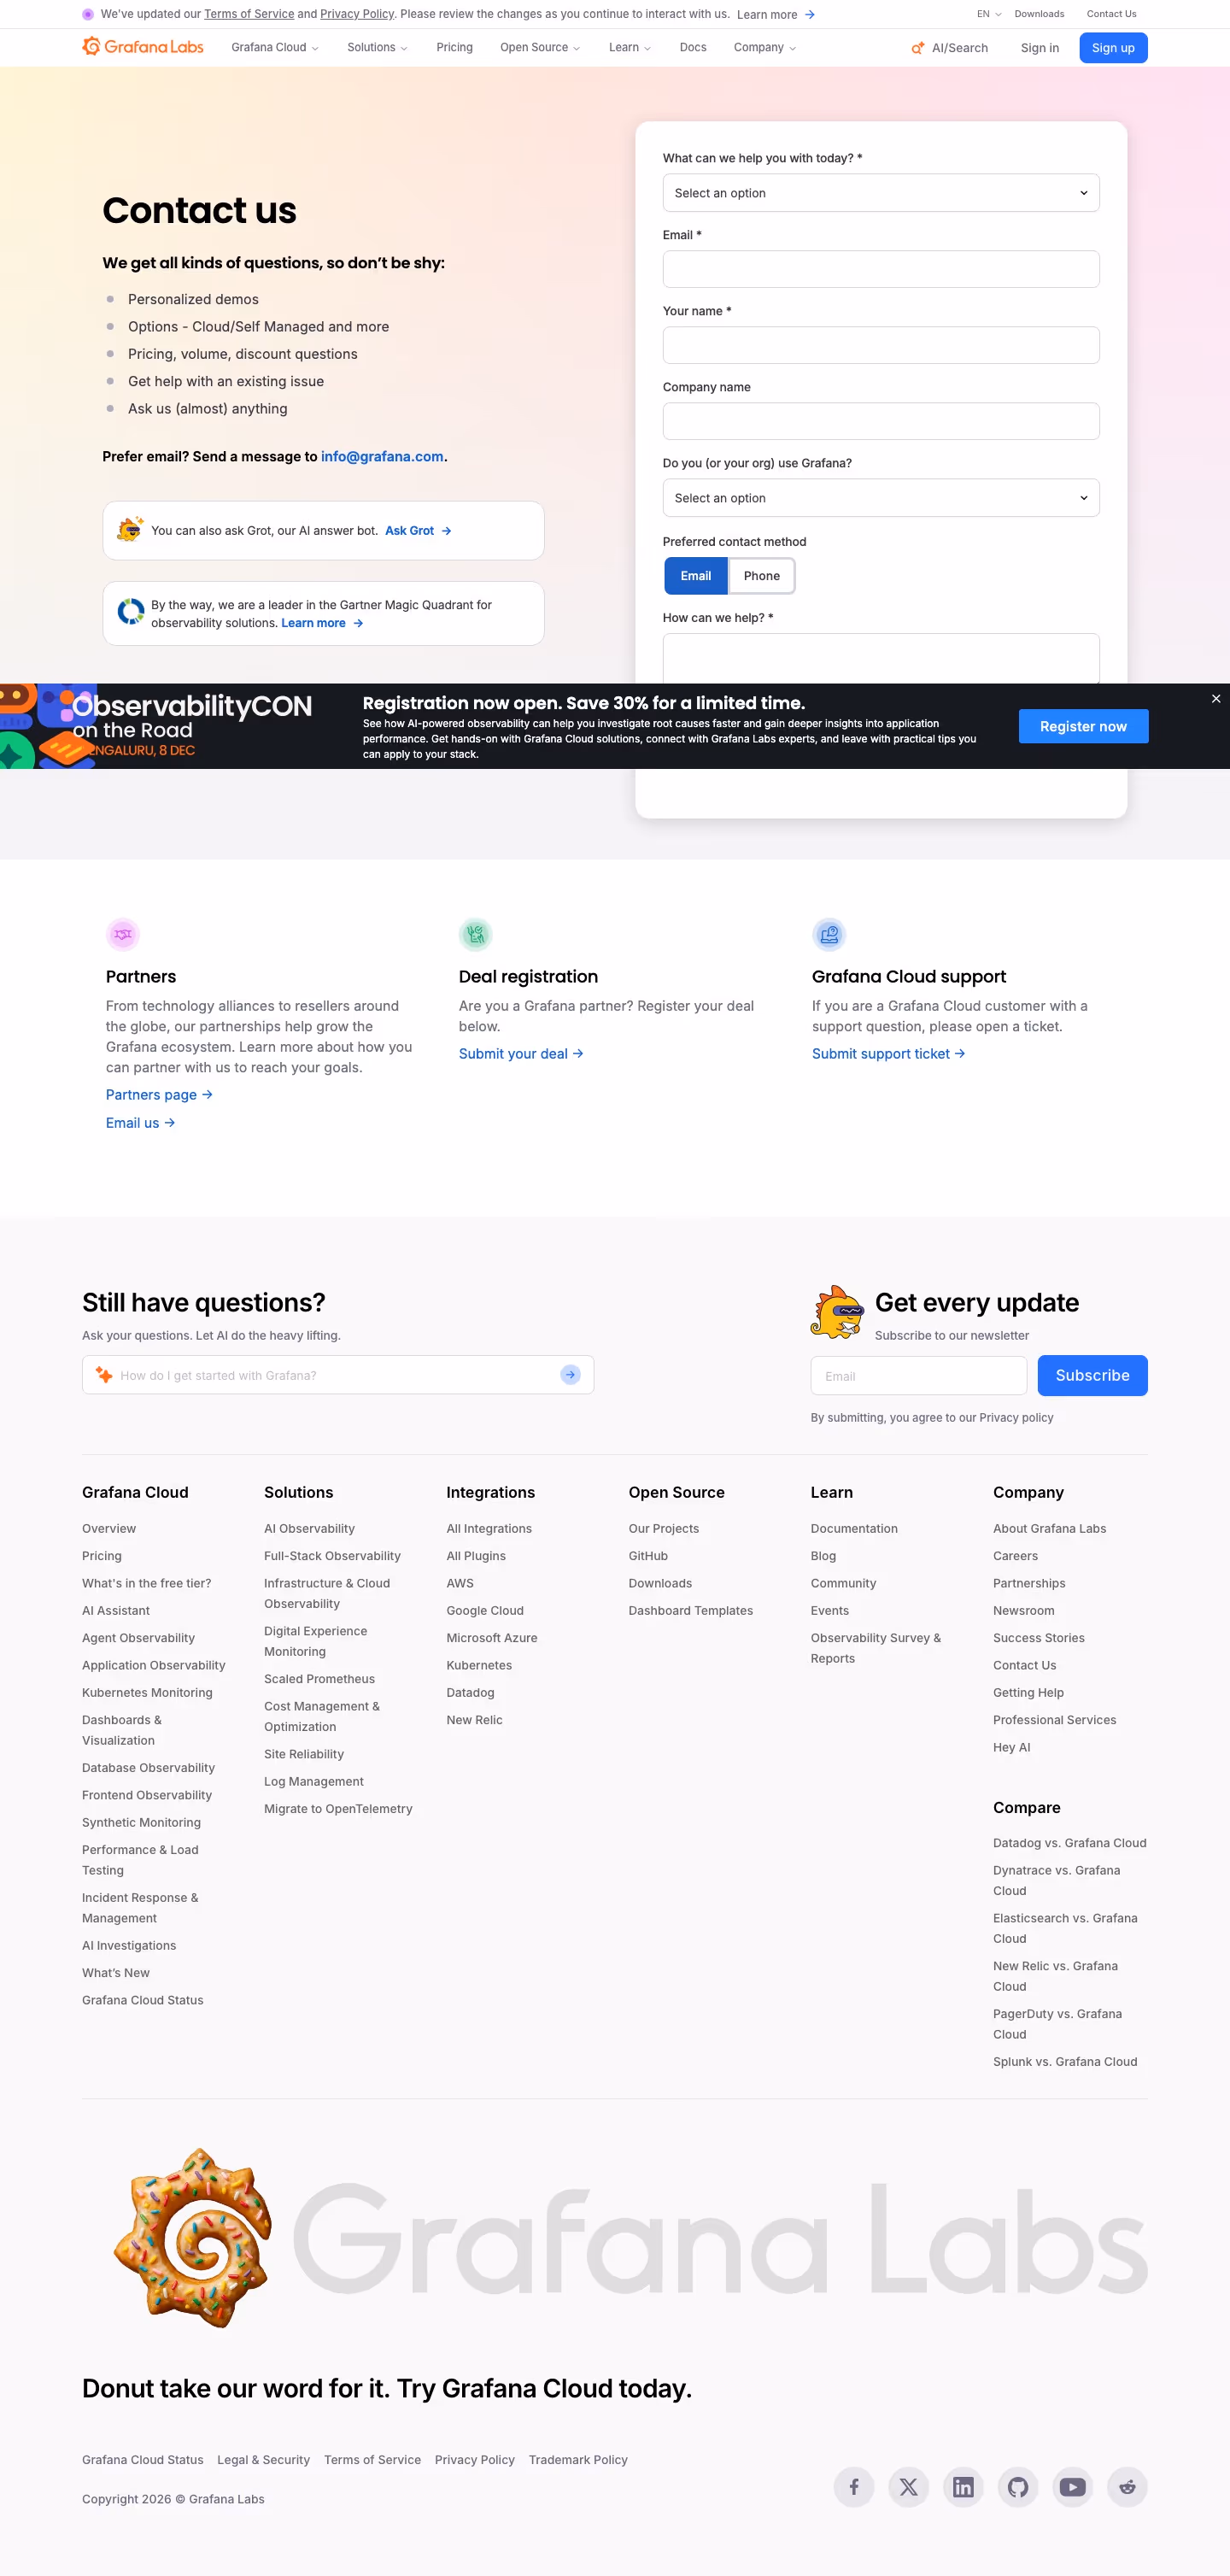Click the Partners handshake icon
The height and width of the screenshot is (2576, 1230).
click(x=123, y=934)
